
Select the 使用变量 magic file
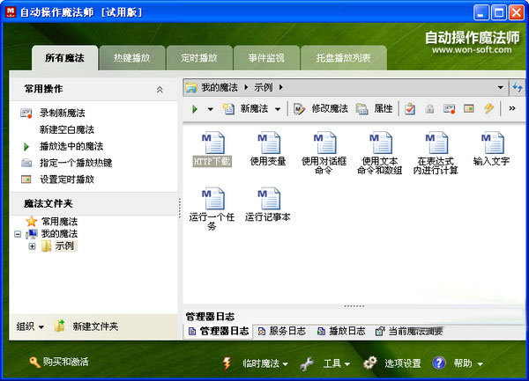(268, 149)
